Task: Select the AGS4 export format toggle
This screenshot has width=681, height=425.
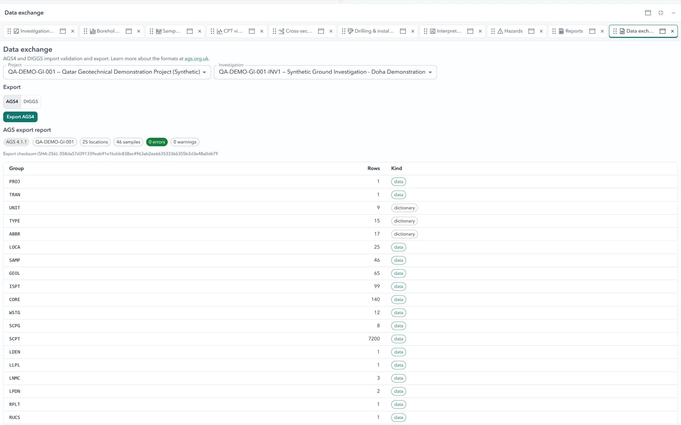Action: tap(12, 102)
